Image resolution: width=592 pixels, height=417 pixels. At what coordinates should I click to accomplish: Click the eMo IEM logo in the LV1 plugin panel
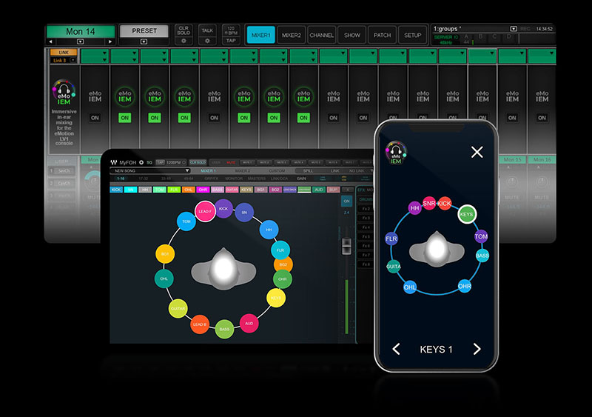[64, 92]
